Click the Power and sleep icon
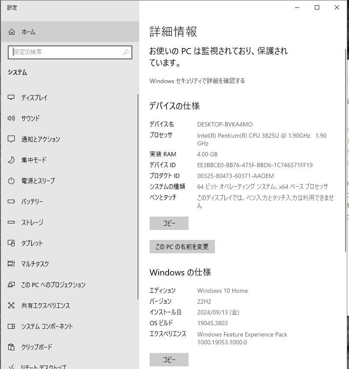Screen dimensions: 349x369 (11, 181)
